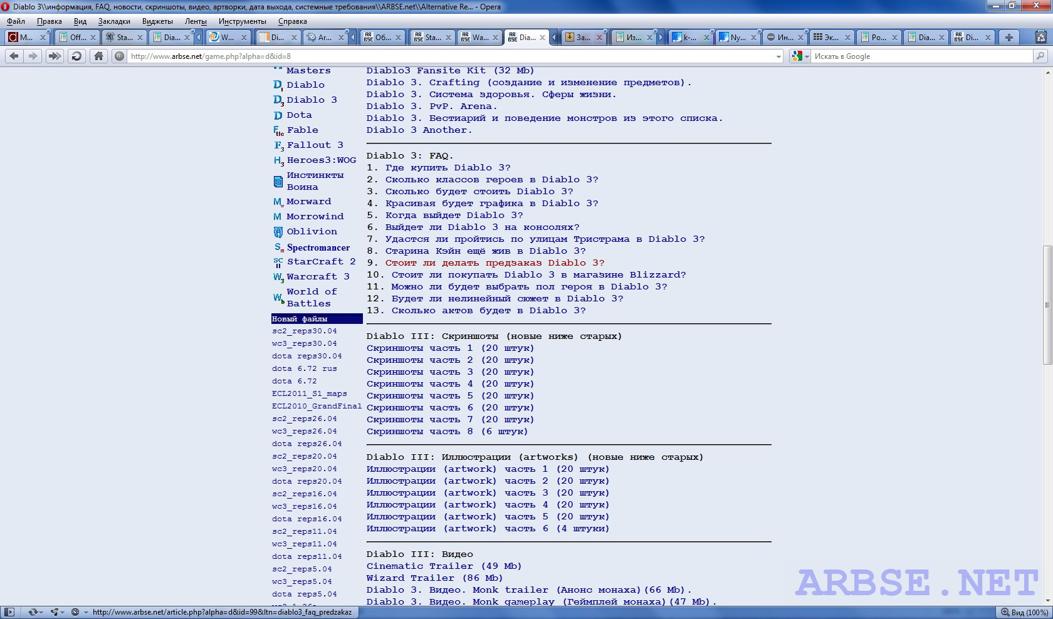This screenshot has width=1053, height=619.
Task: Open the Инструменты menu
Action: click(x=243, y=21)
